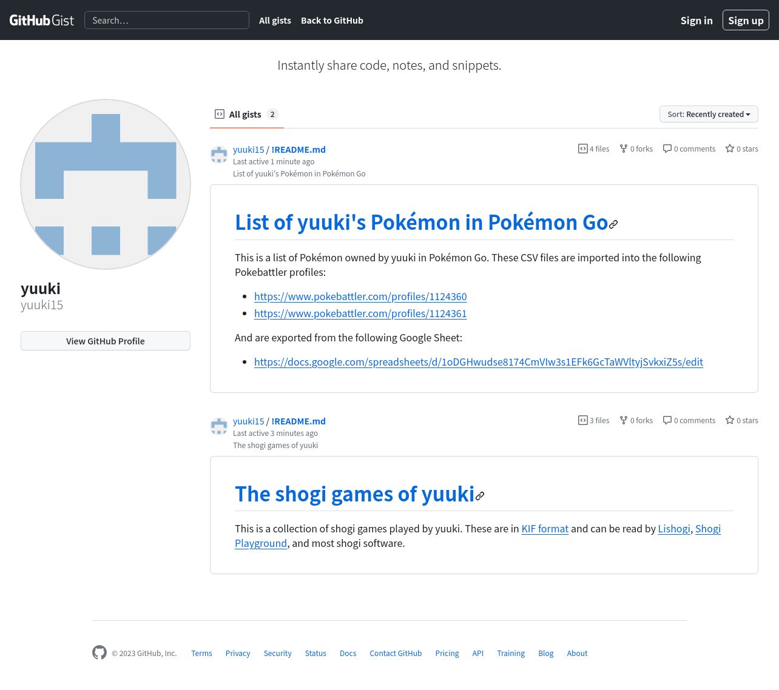The height and width of the screenshot is (690, 779).
Task: Open All gists in the top navigation
Action: pyautogui.click(x=275, y=20)
